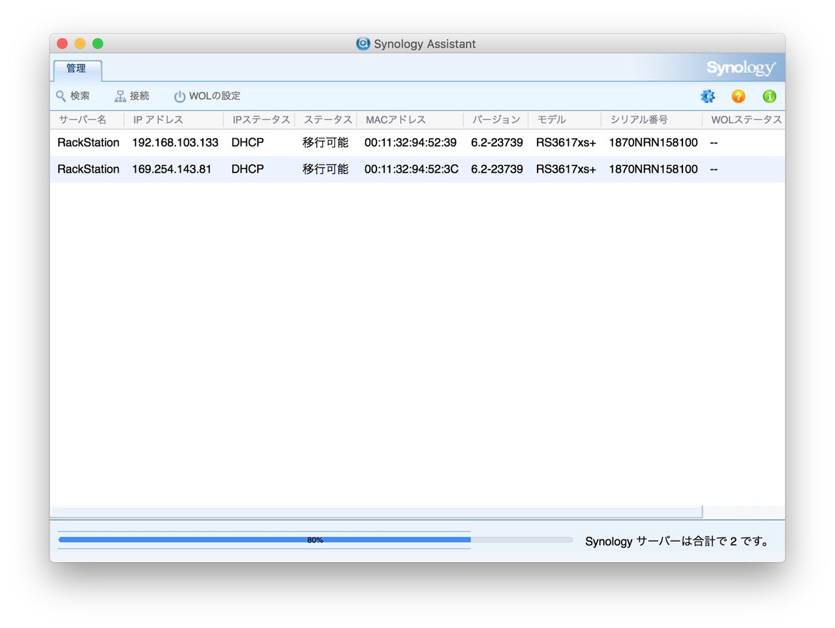Click the Synology Assistant title bar icon
835x628 pixels.
(363, 44)
